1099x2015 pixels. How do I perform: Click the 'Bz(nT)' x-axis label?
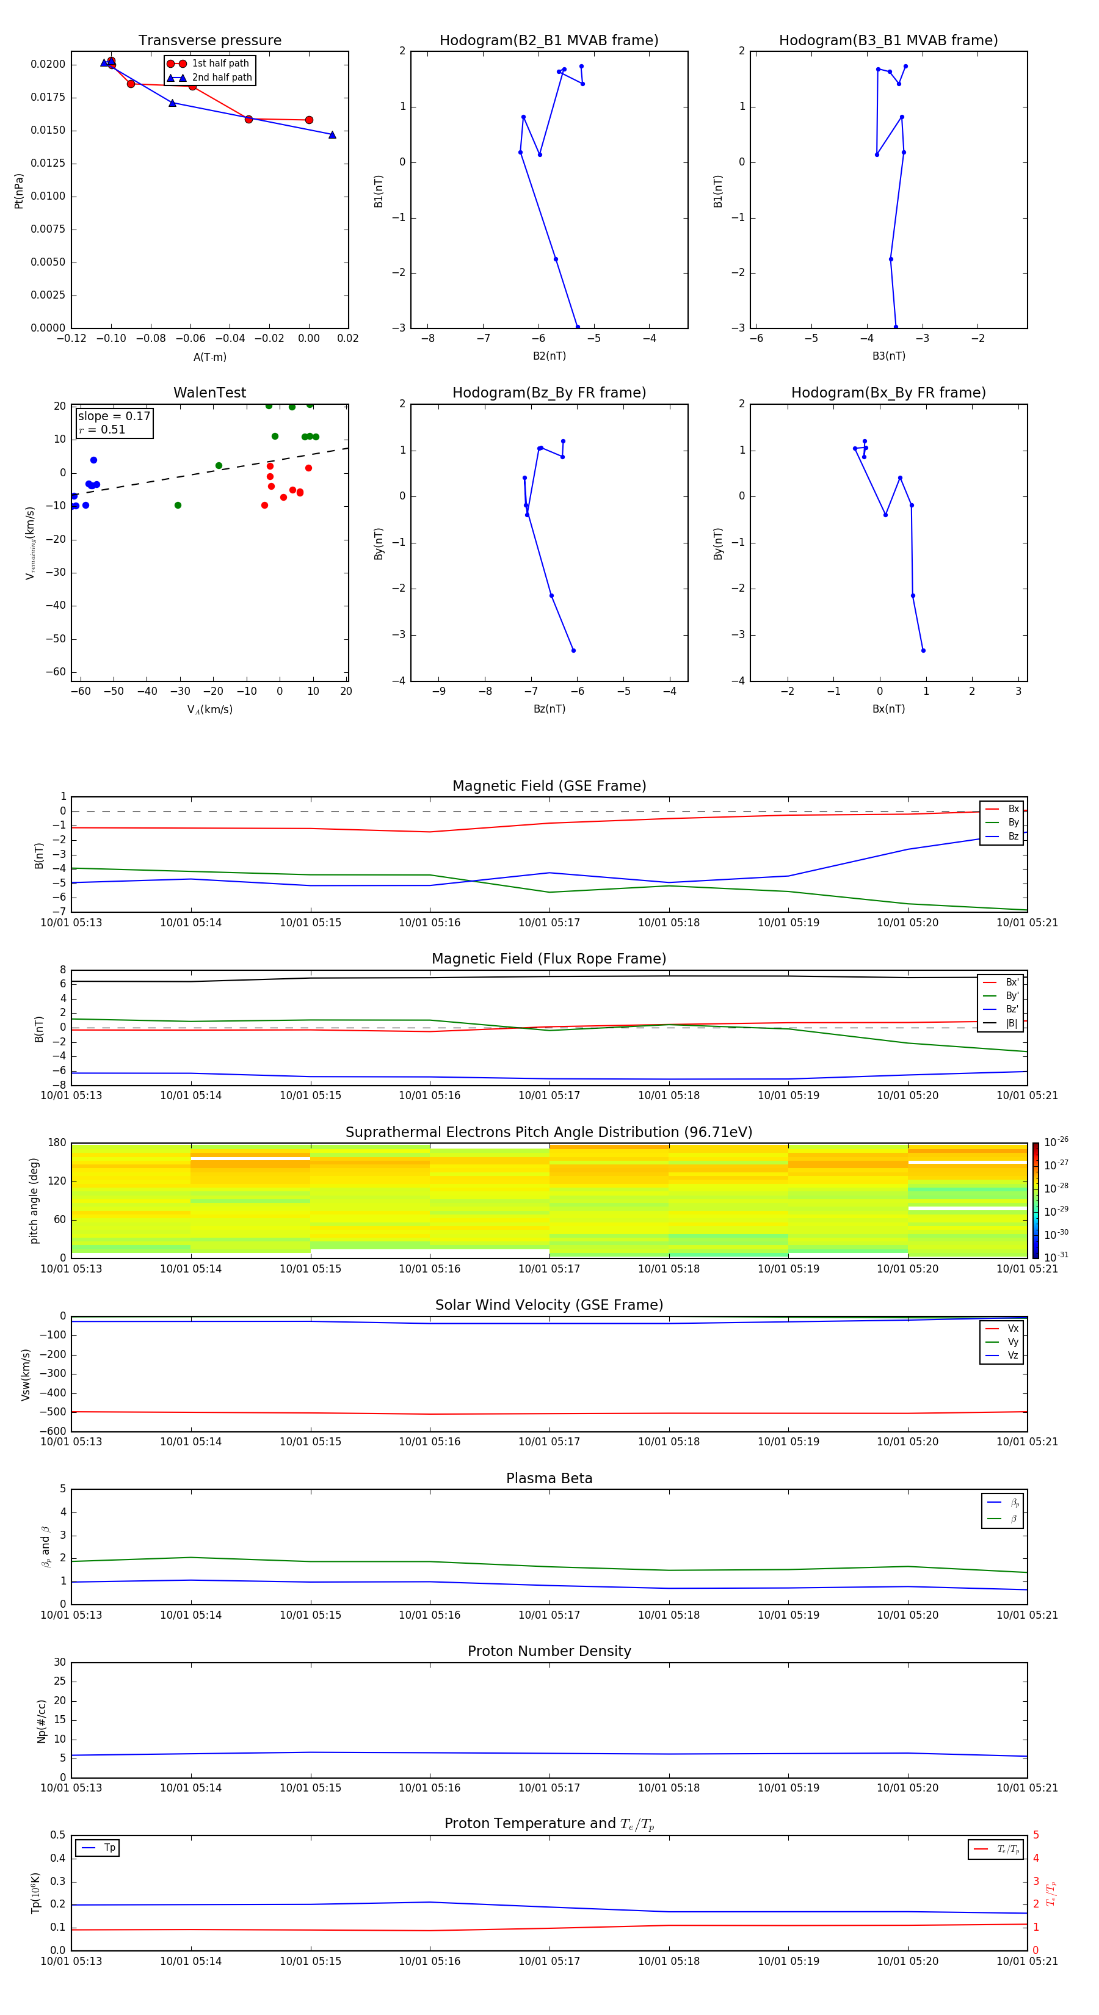(549, 709)
